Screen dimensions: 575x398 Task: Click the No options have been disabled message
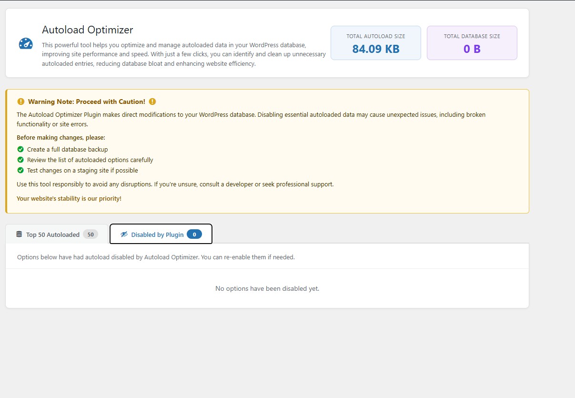(x=267, y=288)
